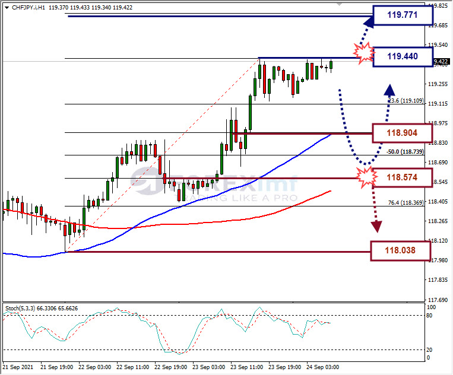This screenshot has height=375, width=453.
Task: Click the 118.405 price axis label
Action: [x=438, y=202]
